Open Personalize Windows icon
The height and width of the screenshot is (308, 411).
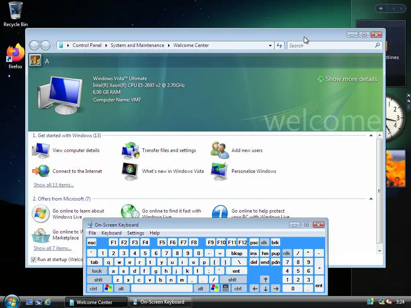[x=220, y=171]
